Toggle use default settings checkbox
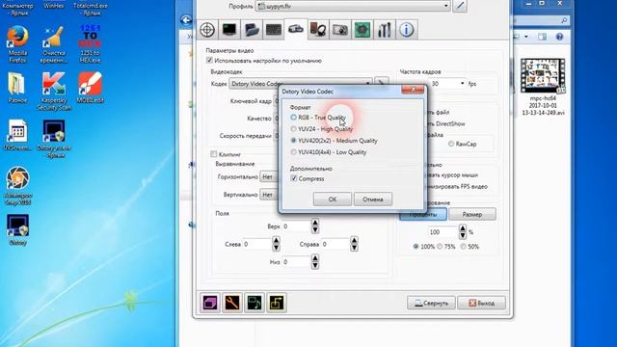This screenshot has width=617, height=347. [209, 60]
